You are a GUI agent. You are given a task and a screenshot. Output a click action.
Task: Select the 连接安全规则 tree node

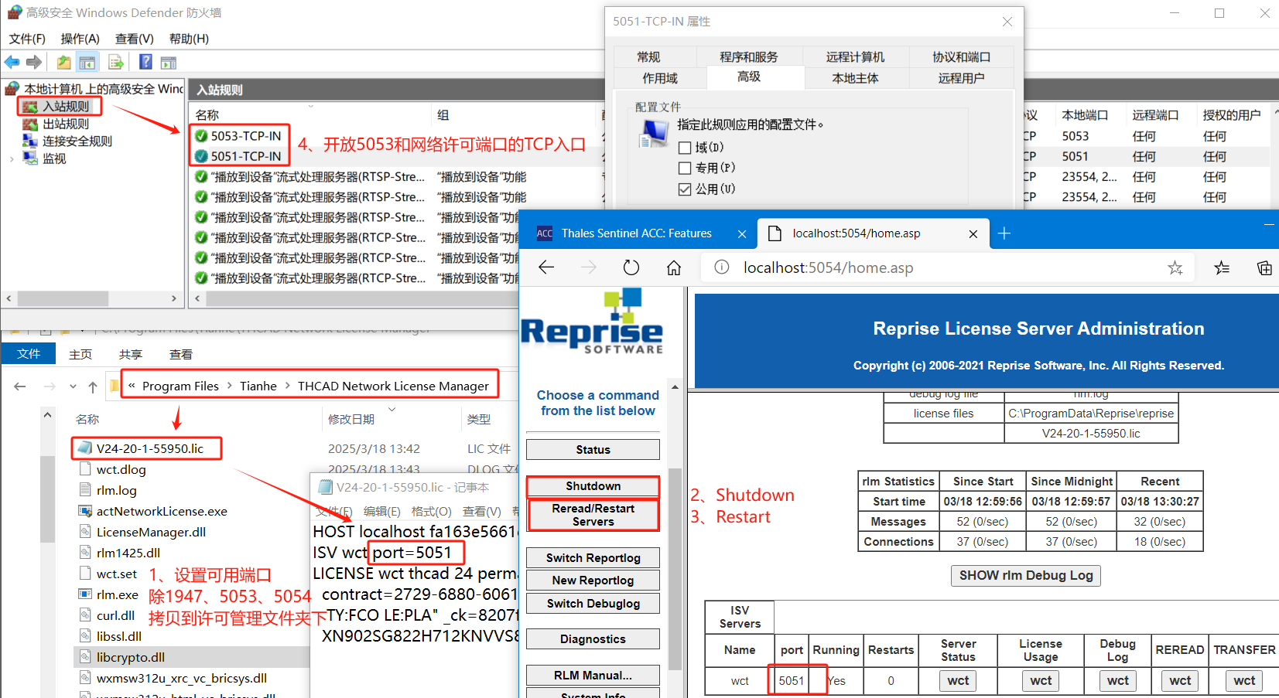[x=77, y=141]
